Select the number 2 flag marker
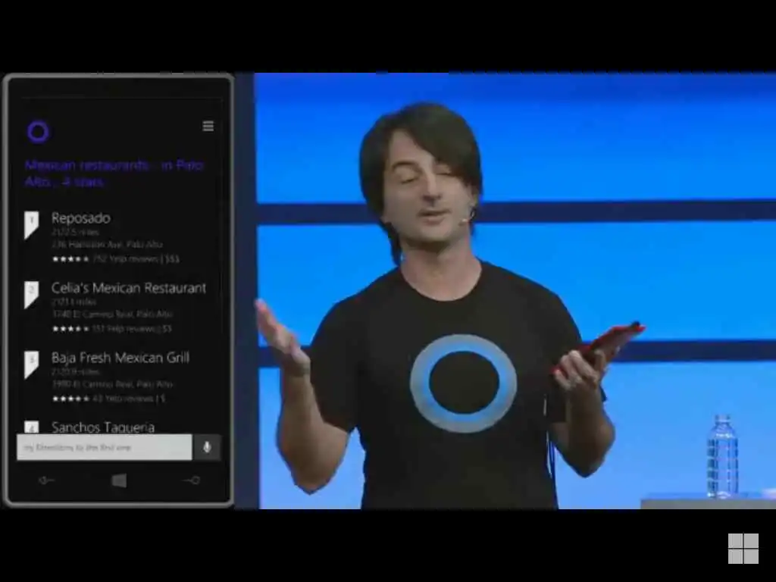Image resolution: width=776 pixels, height=582 pixels. click(31, 295)
